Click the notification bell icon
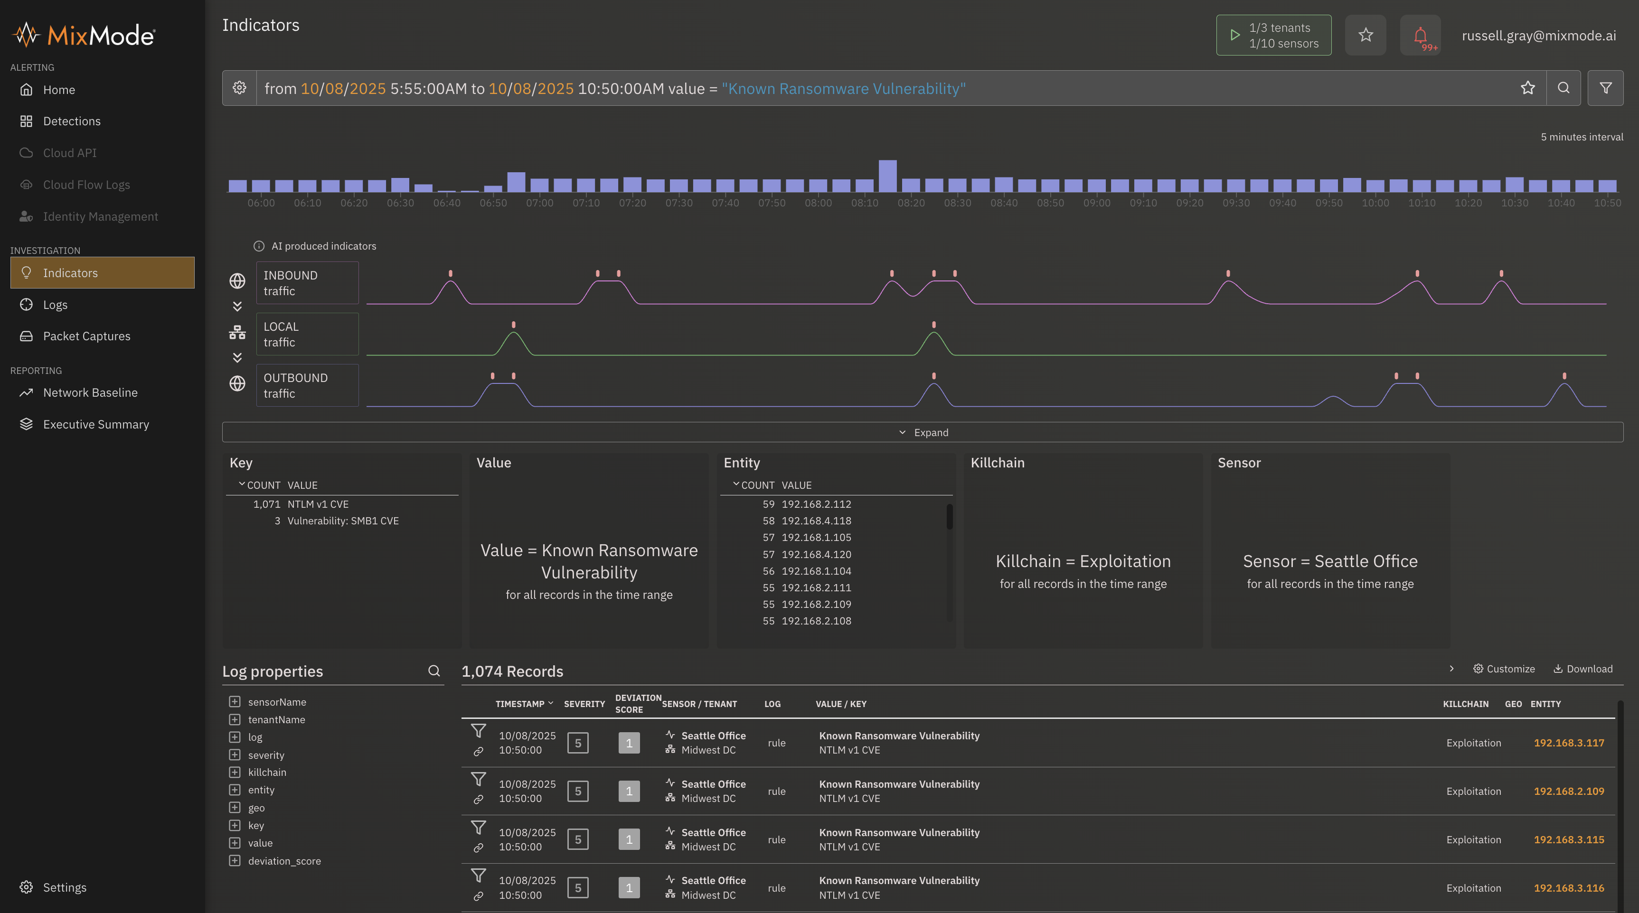The width and height of the screenshot is (1639, 913). [x=1420, y=36]
